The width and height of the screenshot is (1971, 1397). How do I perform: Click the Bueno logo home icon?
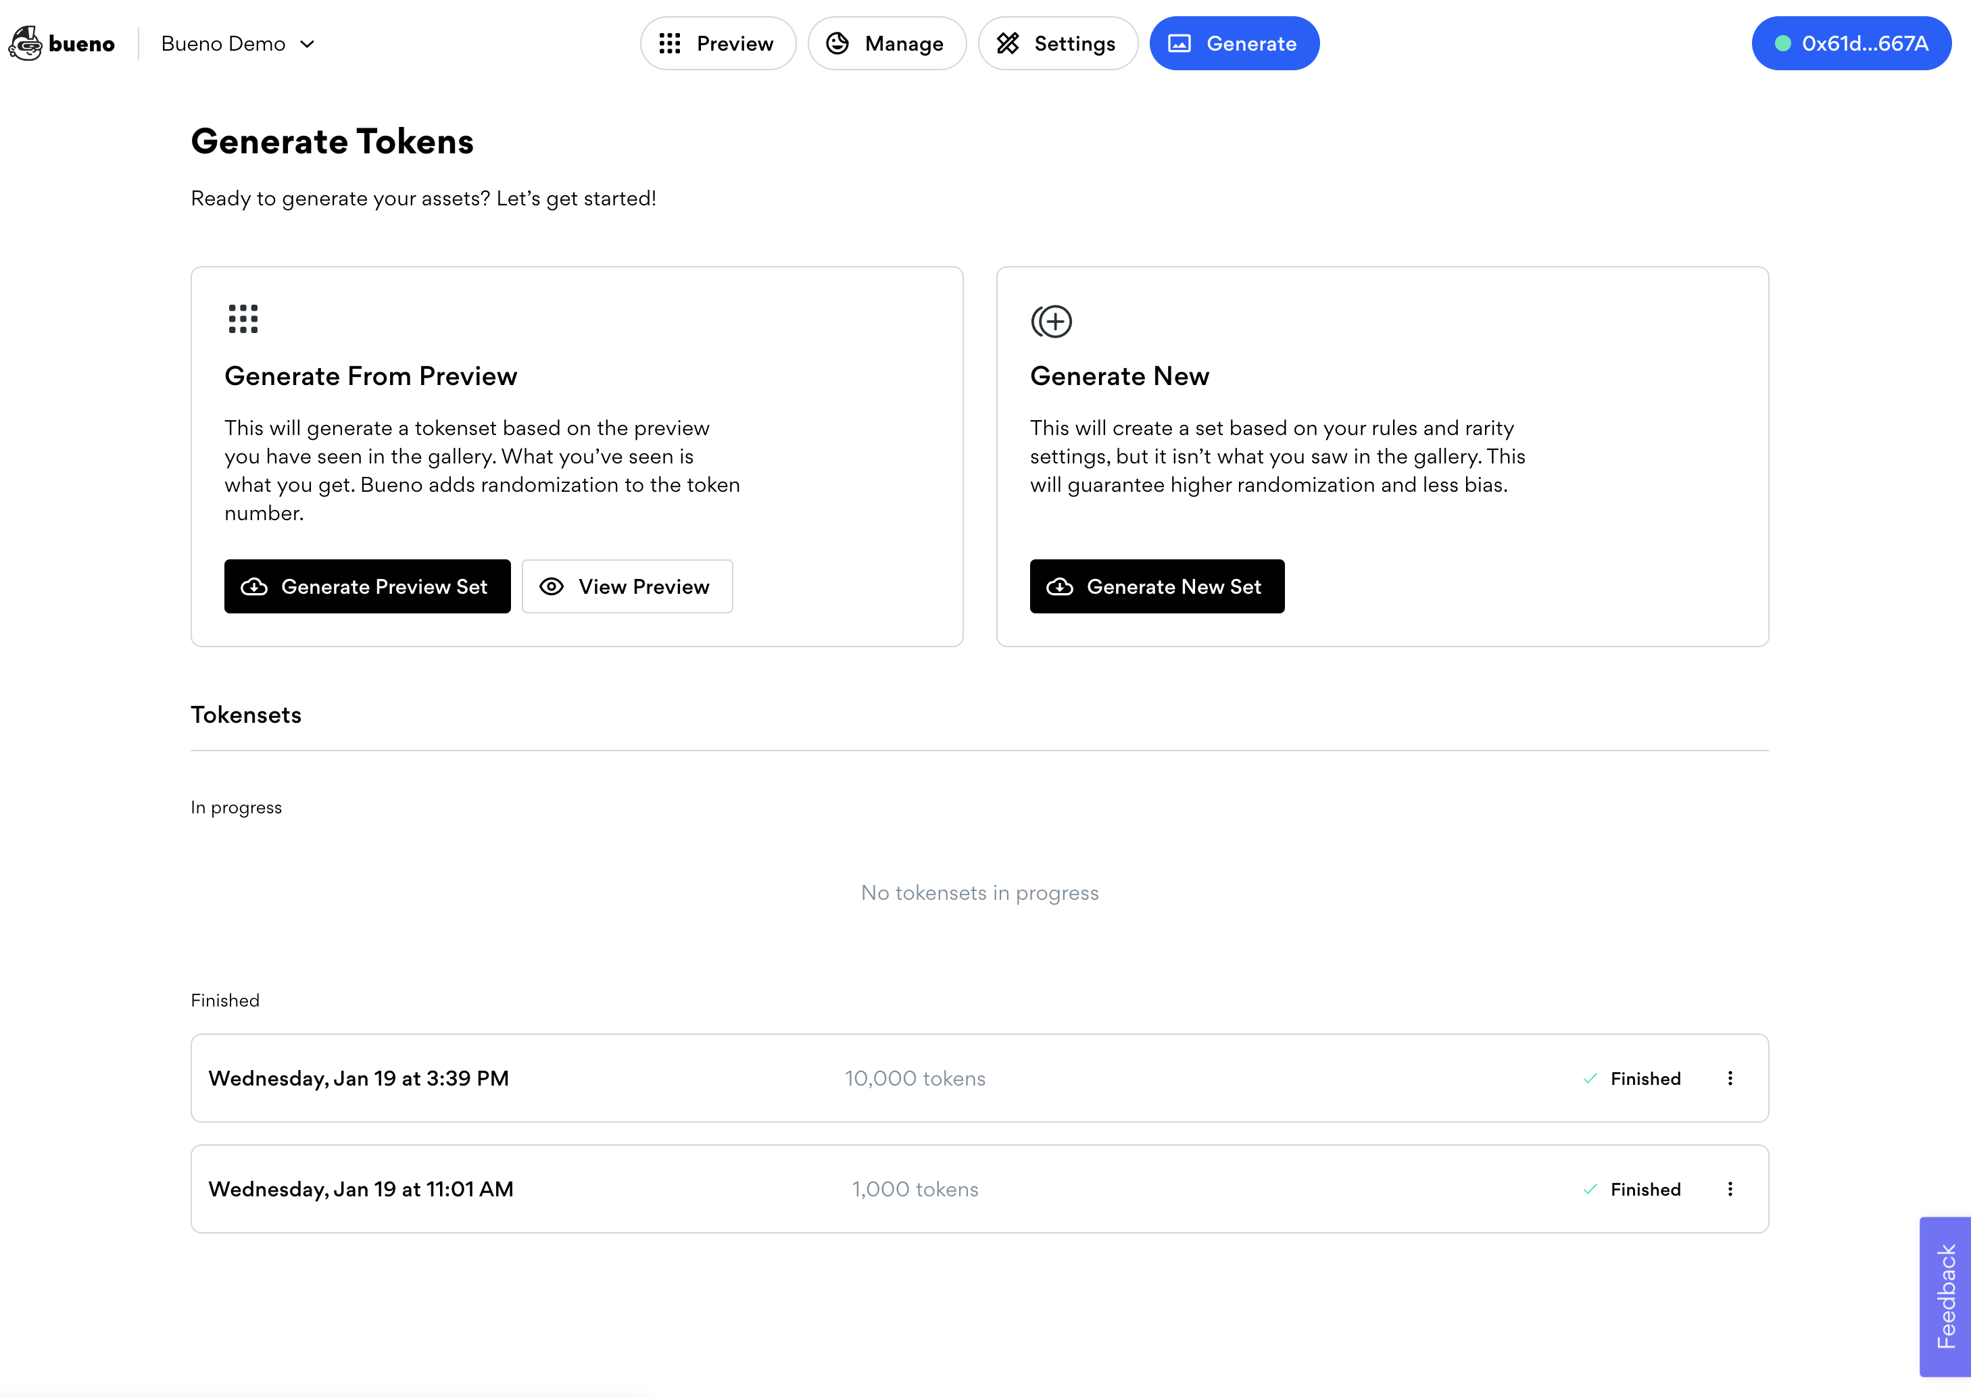(61, 43)
